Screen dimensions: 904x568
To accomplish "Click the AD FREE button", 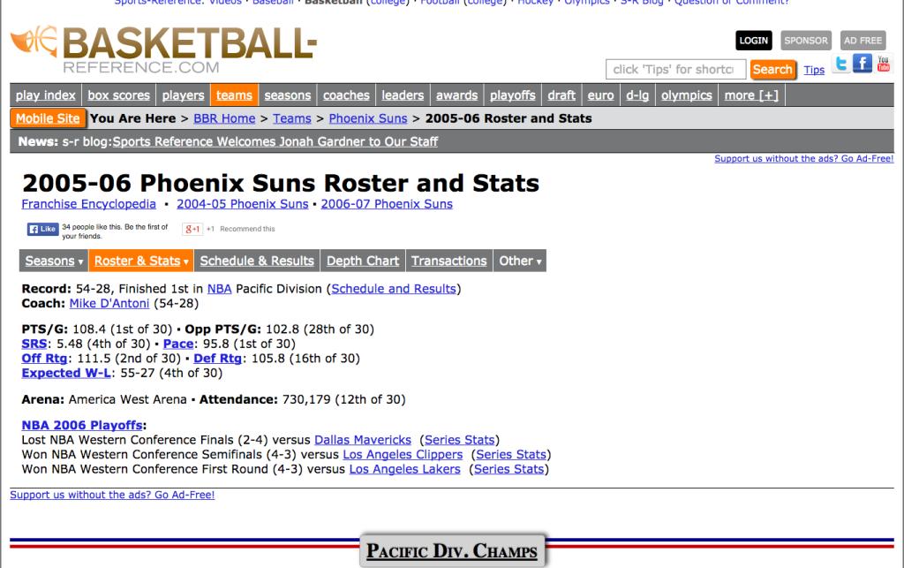I will (x=863, y=41).
